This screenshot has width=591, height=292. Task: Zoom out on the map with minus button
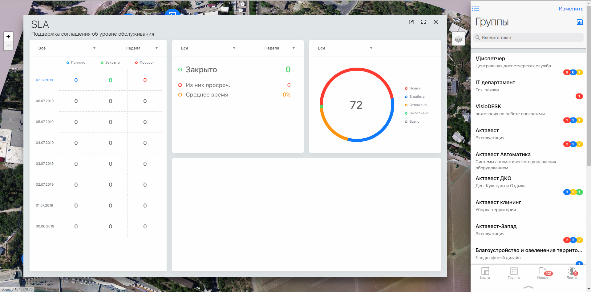[8, 46]
